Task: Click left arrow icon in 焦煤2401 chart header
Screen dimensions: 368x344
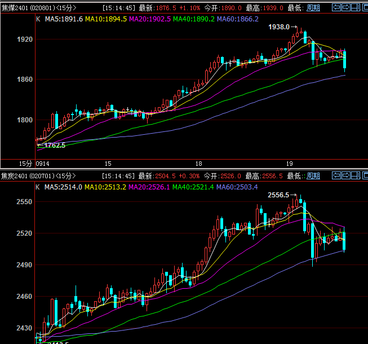Action: [x=336, y=8]
